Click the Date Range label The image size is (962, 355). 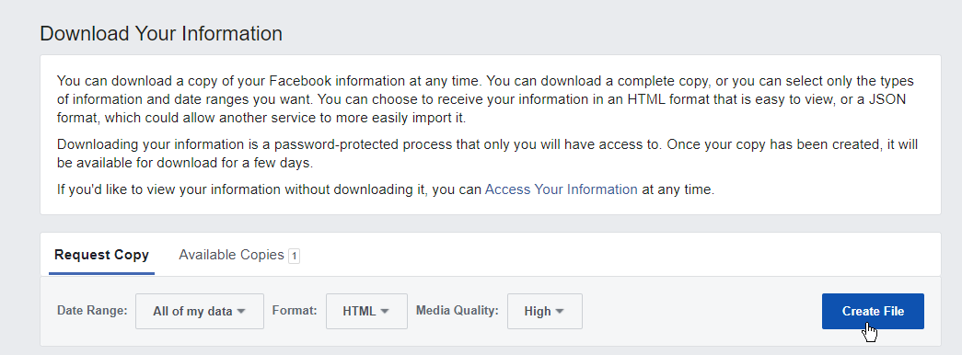coord(92,310)
